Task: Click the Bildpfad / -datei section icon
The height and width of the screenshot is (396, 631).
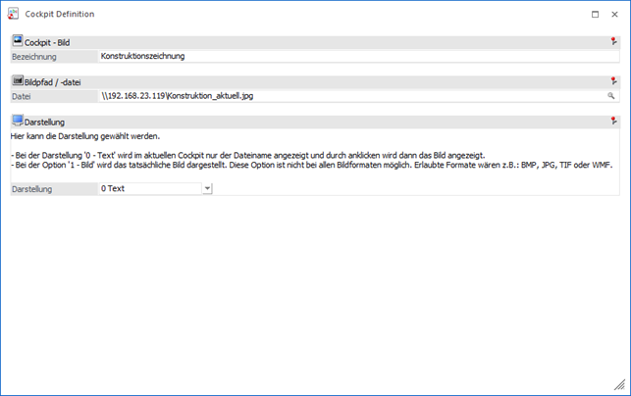Action: click(18, 81)
